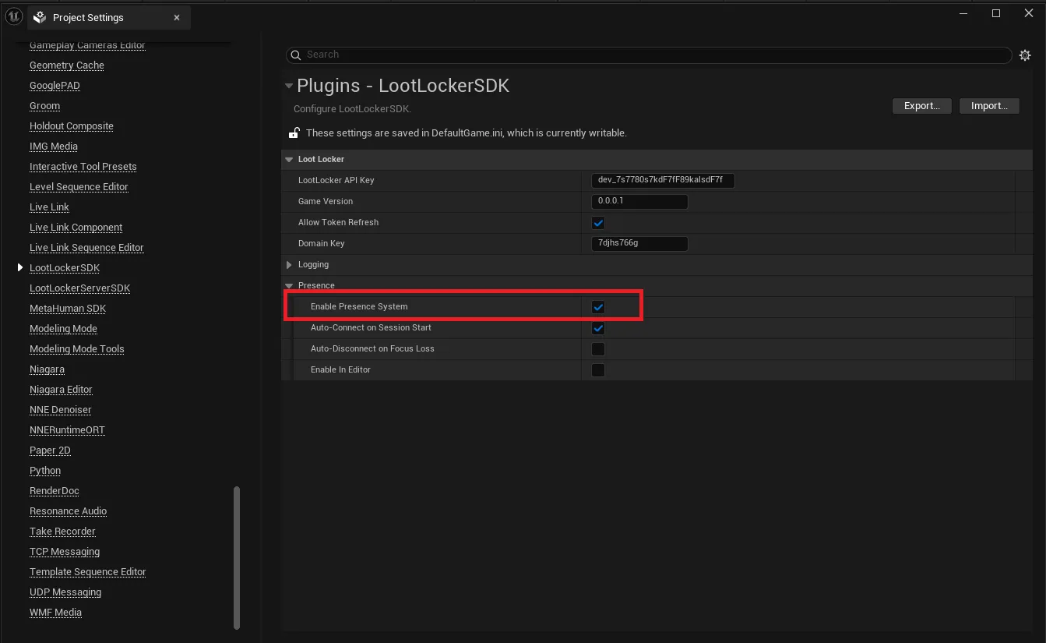This screenshot has height=643, width=1046.
Task: Open Template Sequence Editor settings
Action: [88, 572]
